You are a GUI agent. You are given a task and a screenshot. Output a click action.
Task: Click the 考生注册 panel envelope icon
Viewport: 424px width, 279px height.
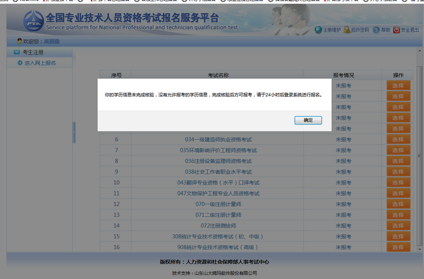point(17,53)
